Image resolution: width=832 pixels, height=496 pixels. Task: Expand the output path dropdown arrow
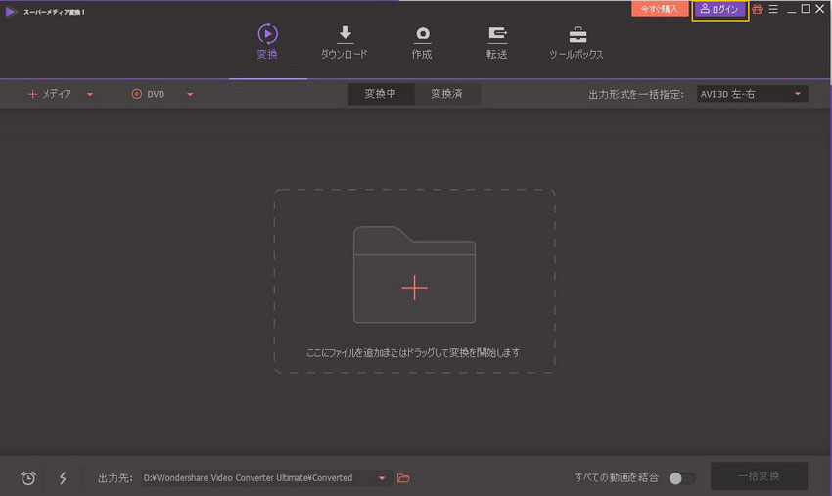pos(382,478)
